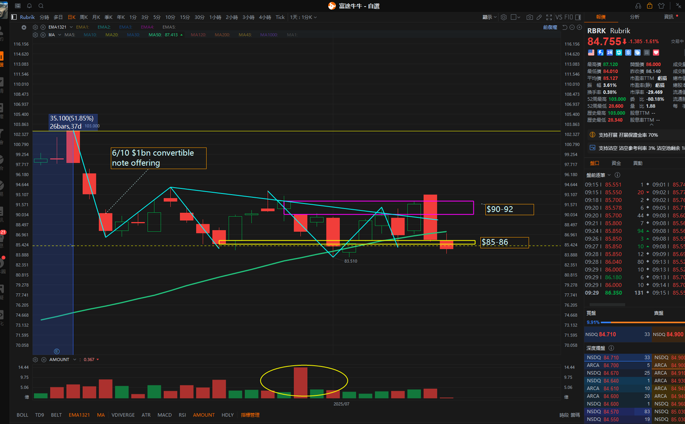
Task: Take a chart screenshot with camera icon
Action: pyautogui.click(x=530, y=17)
